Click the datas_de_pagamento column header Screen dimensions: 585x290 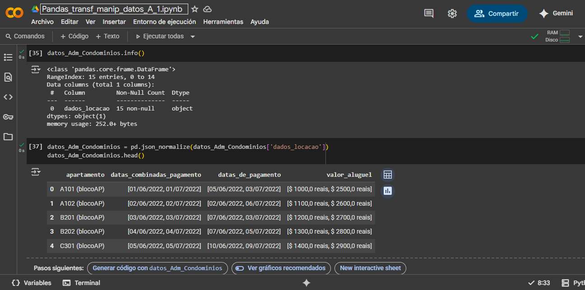pos(249,175)
